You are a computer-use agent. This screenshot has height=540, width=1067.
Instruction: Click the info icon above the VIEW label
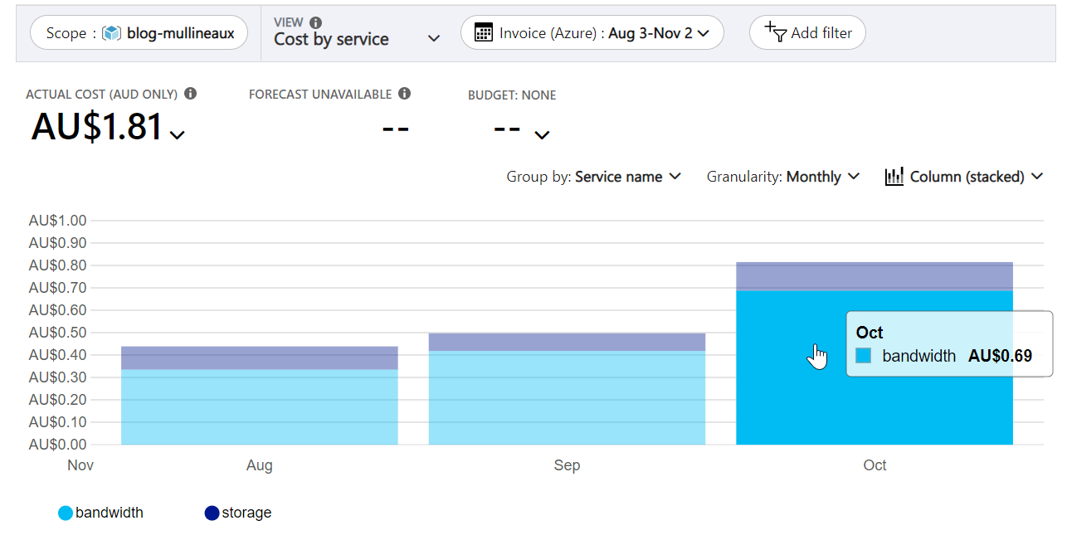pos(314,22)
